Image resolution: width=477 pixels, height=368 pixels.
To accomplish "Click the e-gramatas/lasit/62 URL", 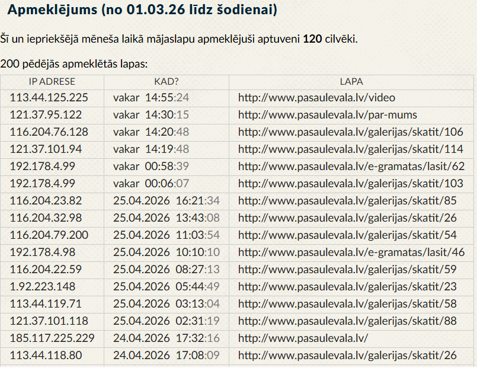I will click(x=351, y=167).
